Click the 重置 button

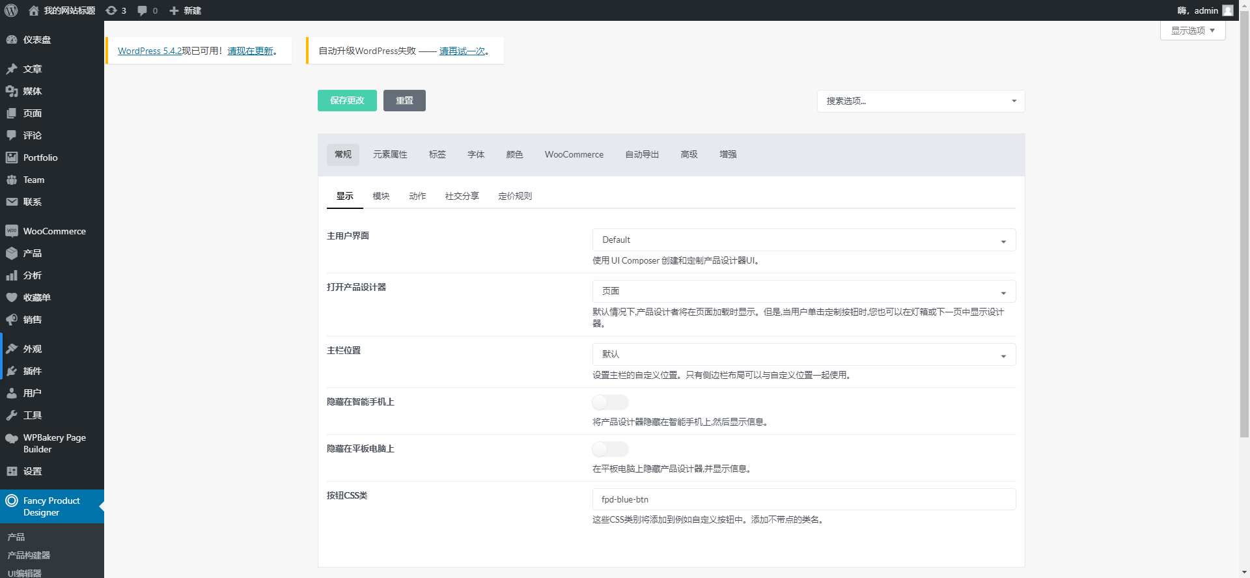click(404, 101)
